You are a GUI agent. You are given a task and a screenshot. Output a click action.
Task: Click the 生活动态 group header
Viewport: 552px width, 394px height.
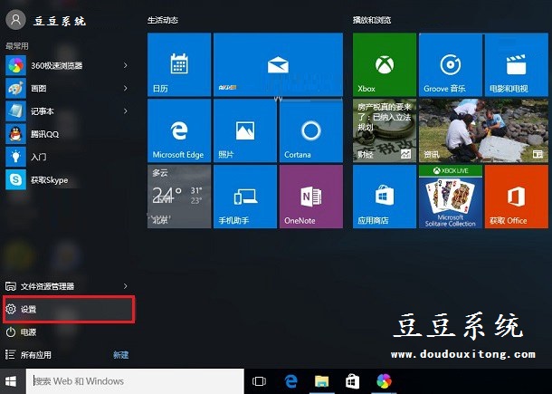pyautogui.click(x=163, y=20)
